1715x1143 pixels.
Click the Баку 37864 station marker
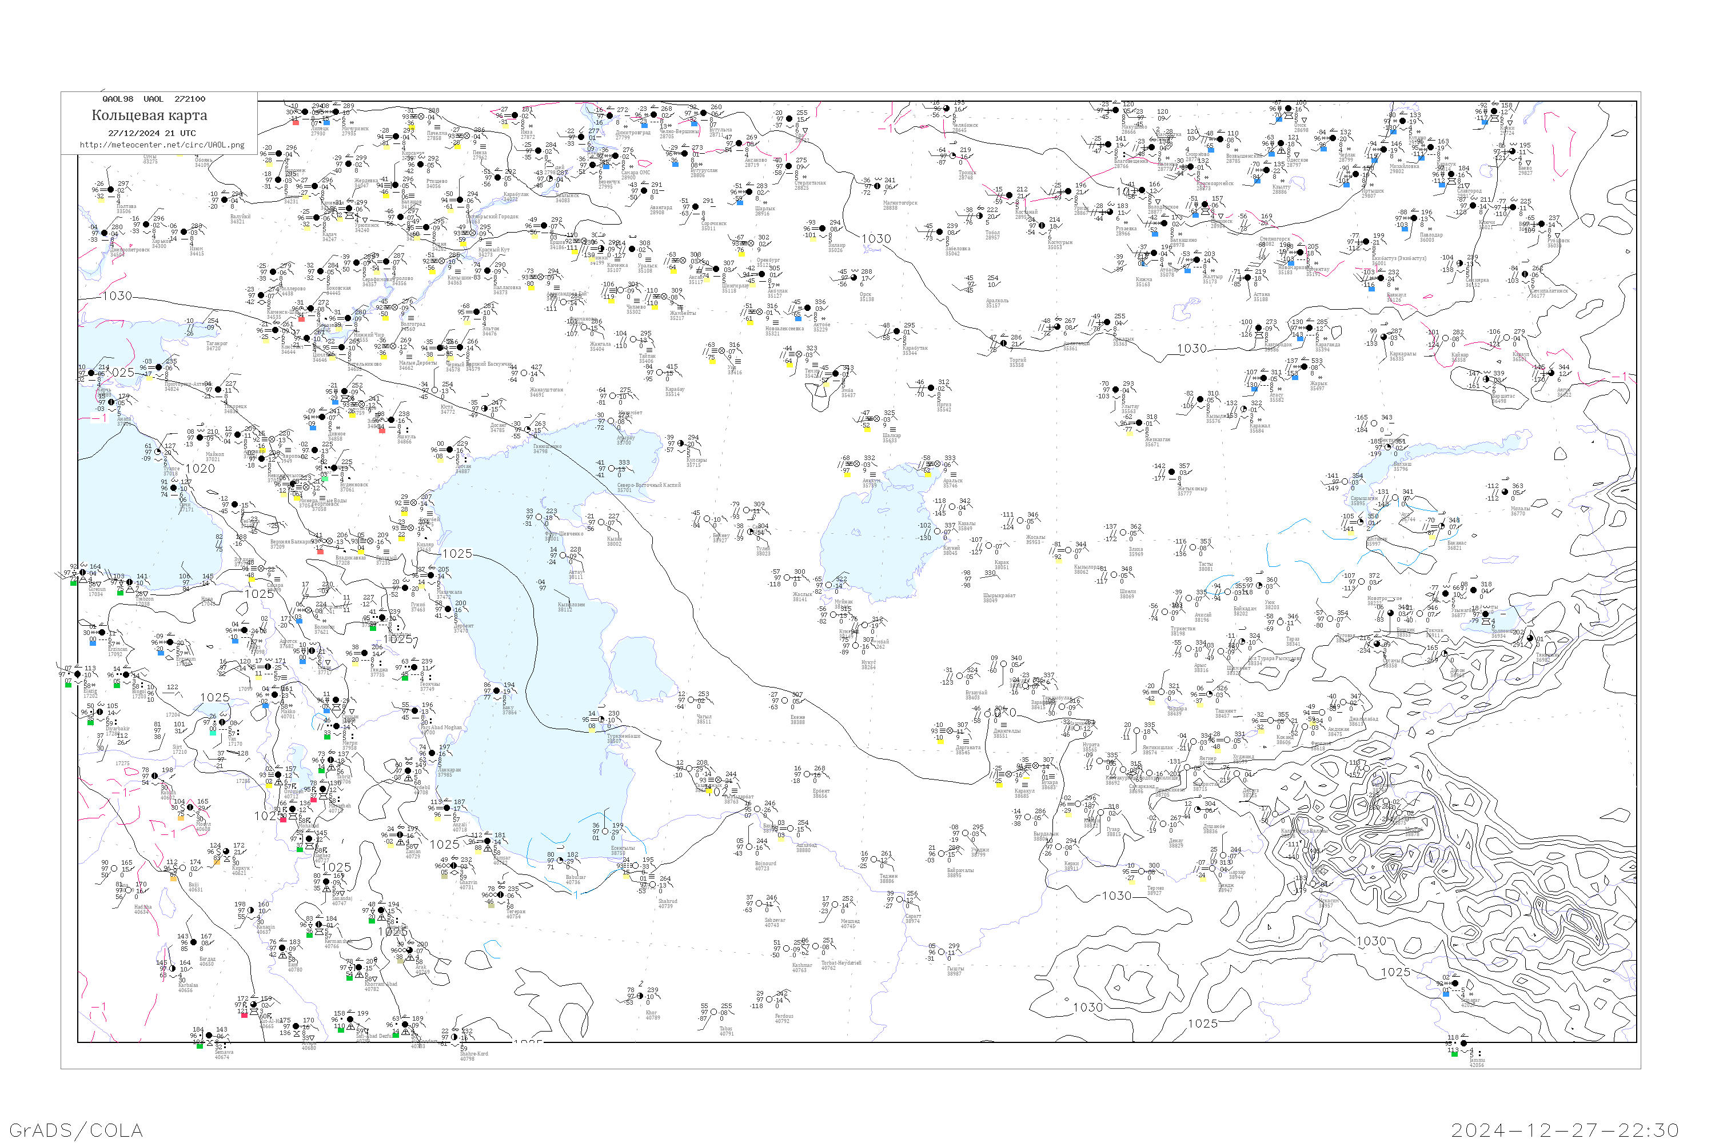497,691
